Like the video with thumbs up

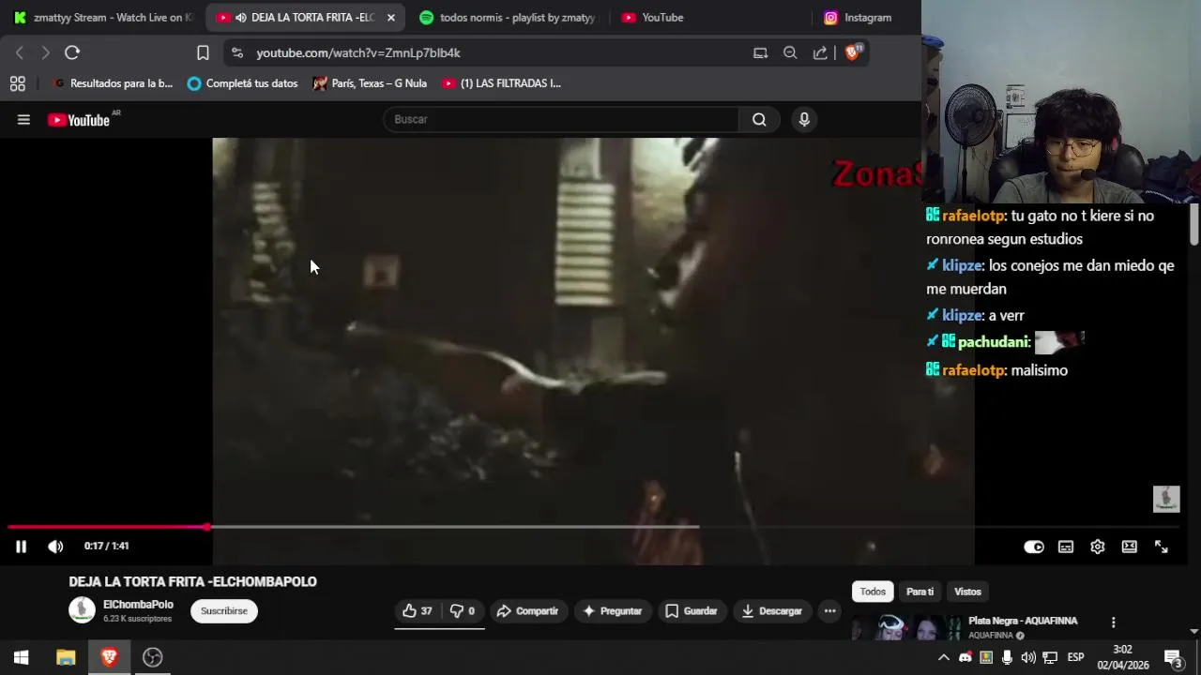pyautogui.click(x=418, y=611)
